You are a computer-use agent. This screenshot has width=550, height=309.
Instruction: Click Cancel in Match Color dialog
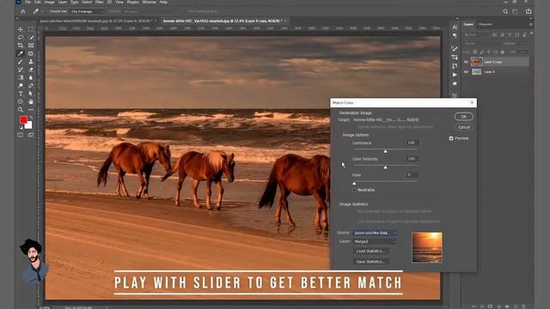coord(464,127)
